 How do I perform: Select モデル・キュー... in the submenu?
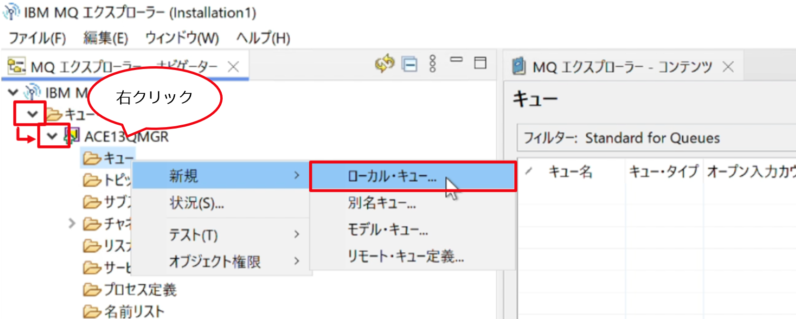[x=413, y=230]
